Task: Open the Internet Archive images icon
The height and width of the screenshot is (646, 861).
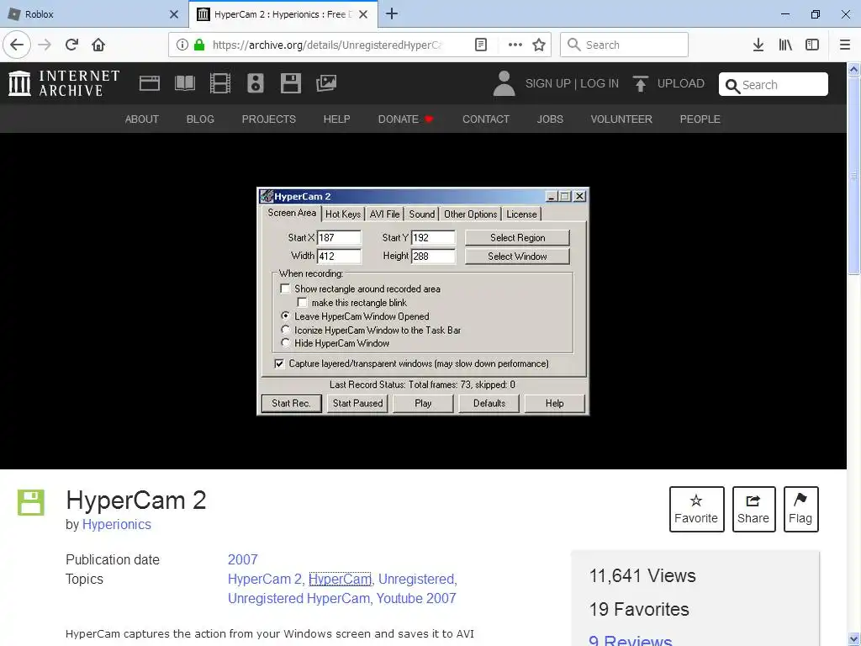Action: pyautogui.click(x=326, y=83)
